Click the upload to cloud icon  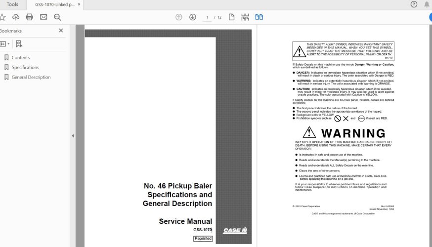point(16,17)
